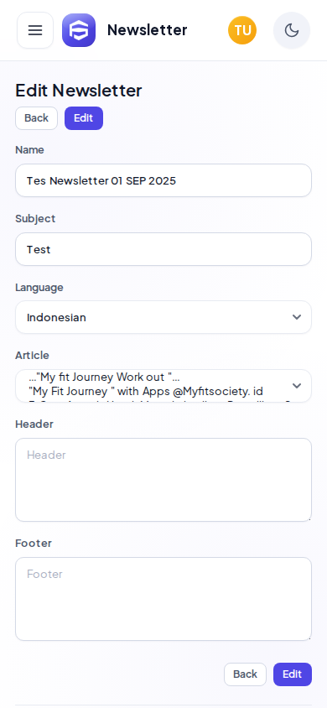Click the Header textarea resize handle
The width and height of the screenshot is (327, 708).
pyautogui.click(x=309, y=518)
